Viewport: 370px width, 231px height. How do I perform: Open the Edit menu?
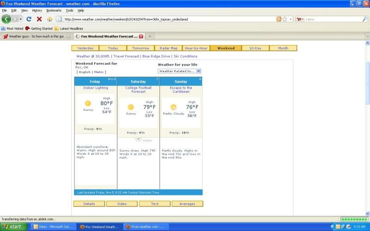(14, 11)
